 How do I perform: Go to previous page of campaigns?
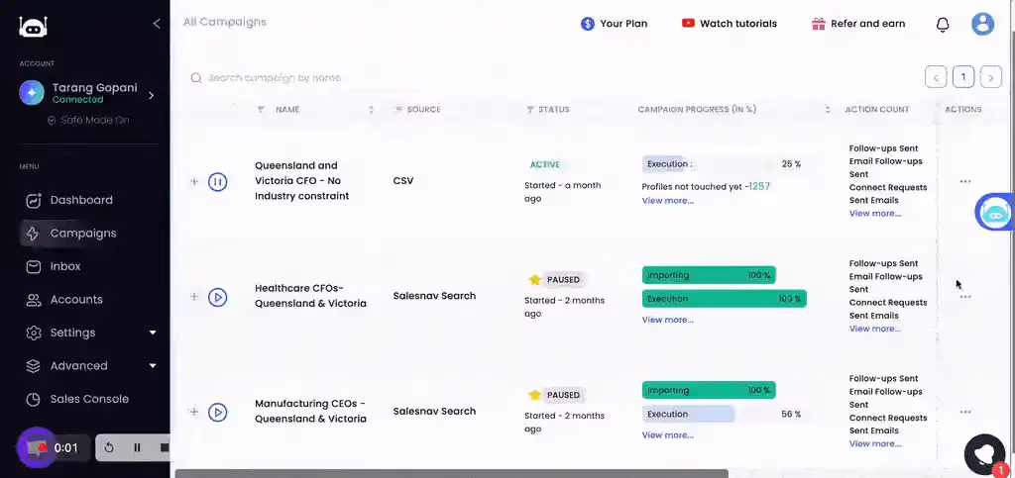pyautogui.click(x=936, y=77)
